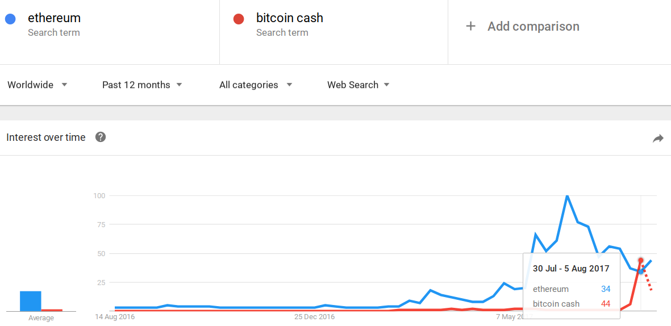
Task: Edit the bitcoin cash search term
Action: (290, 18)
